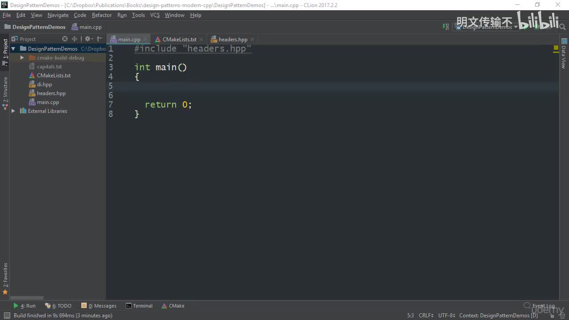Screen dimensions: 569x320
Task: Click the tool window quick access icon in status bar
Action: click(x=7, y=316)
